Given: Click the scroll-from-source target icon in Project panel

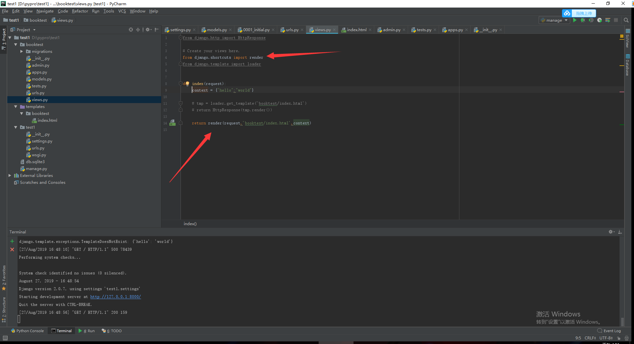Looking at the screenshot, I should (131, 30).
